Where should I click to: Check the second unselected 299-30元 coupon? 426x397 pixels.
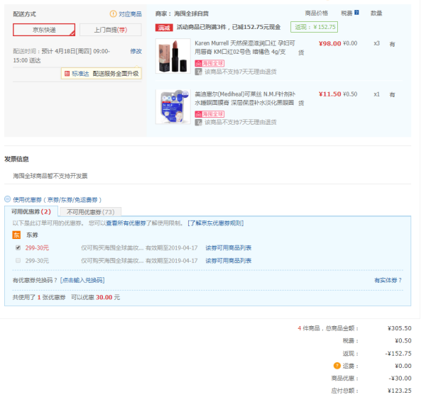(18, 260)
